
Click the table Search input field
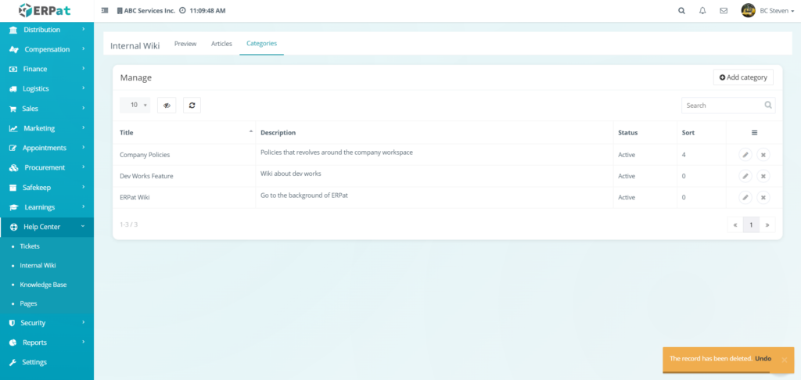(728, 106)
